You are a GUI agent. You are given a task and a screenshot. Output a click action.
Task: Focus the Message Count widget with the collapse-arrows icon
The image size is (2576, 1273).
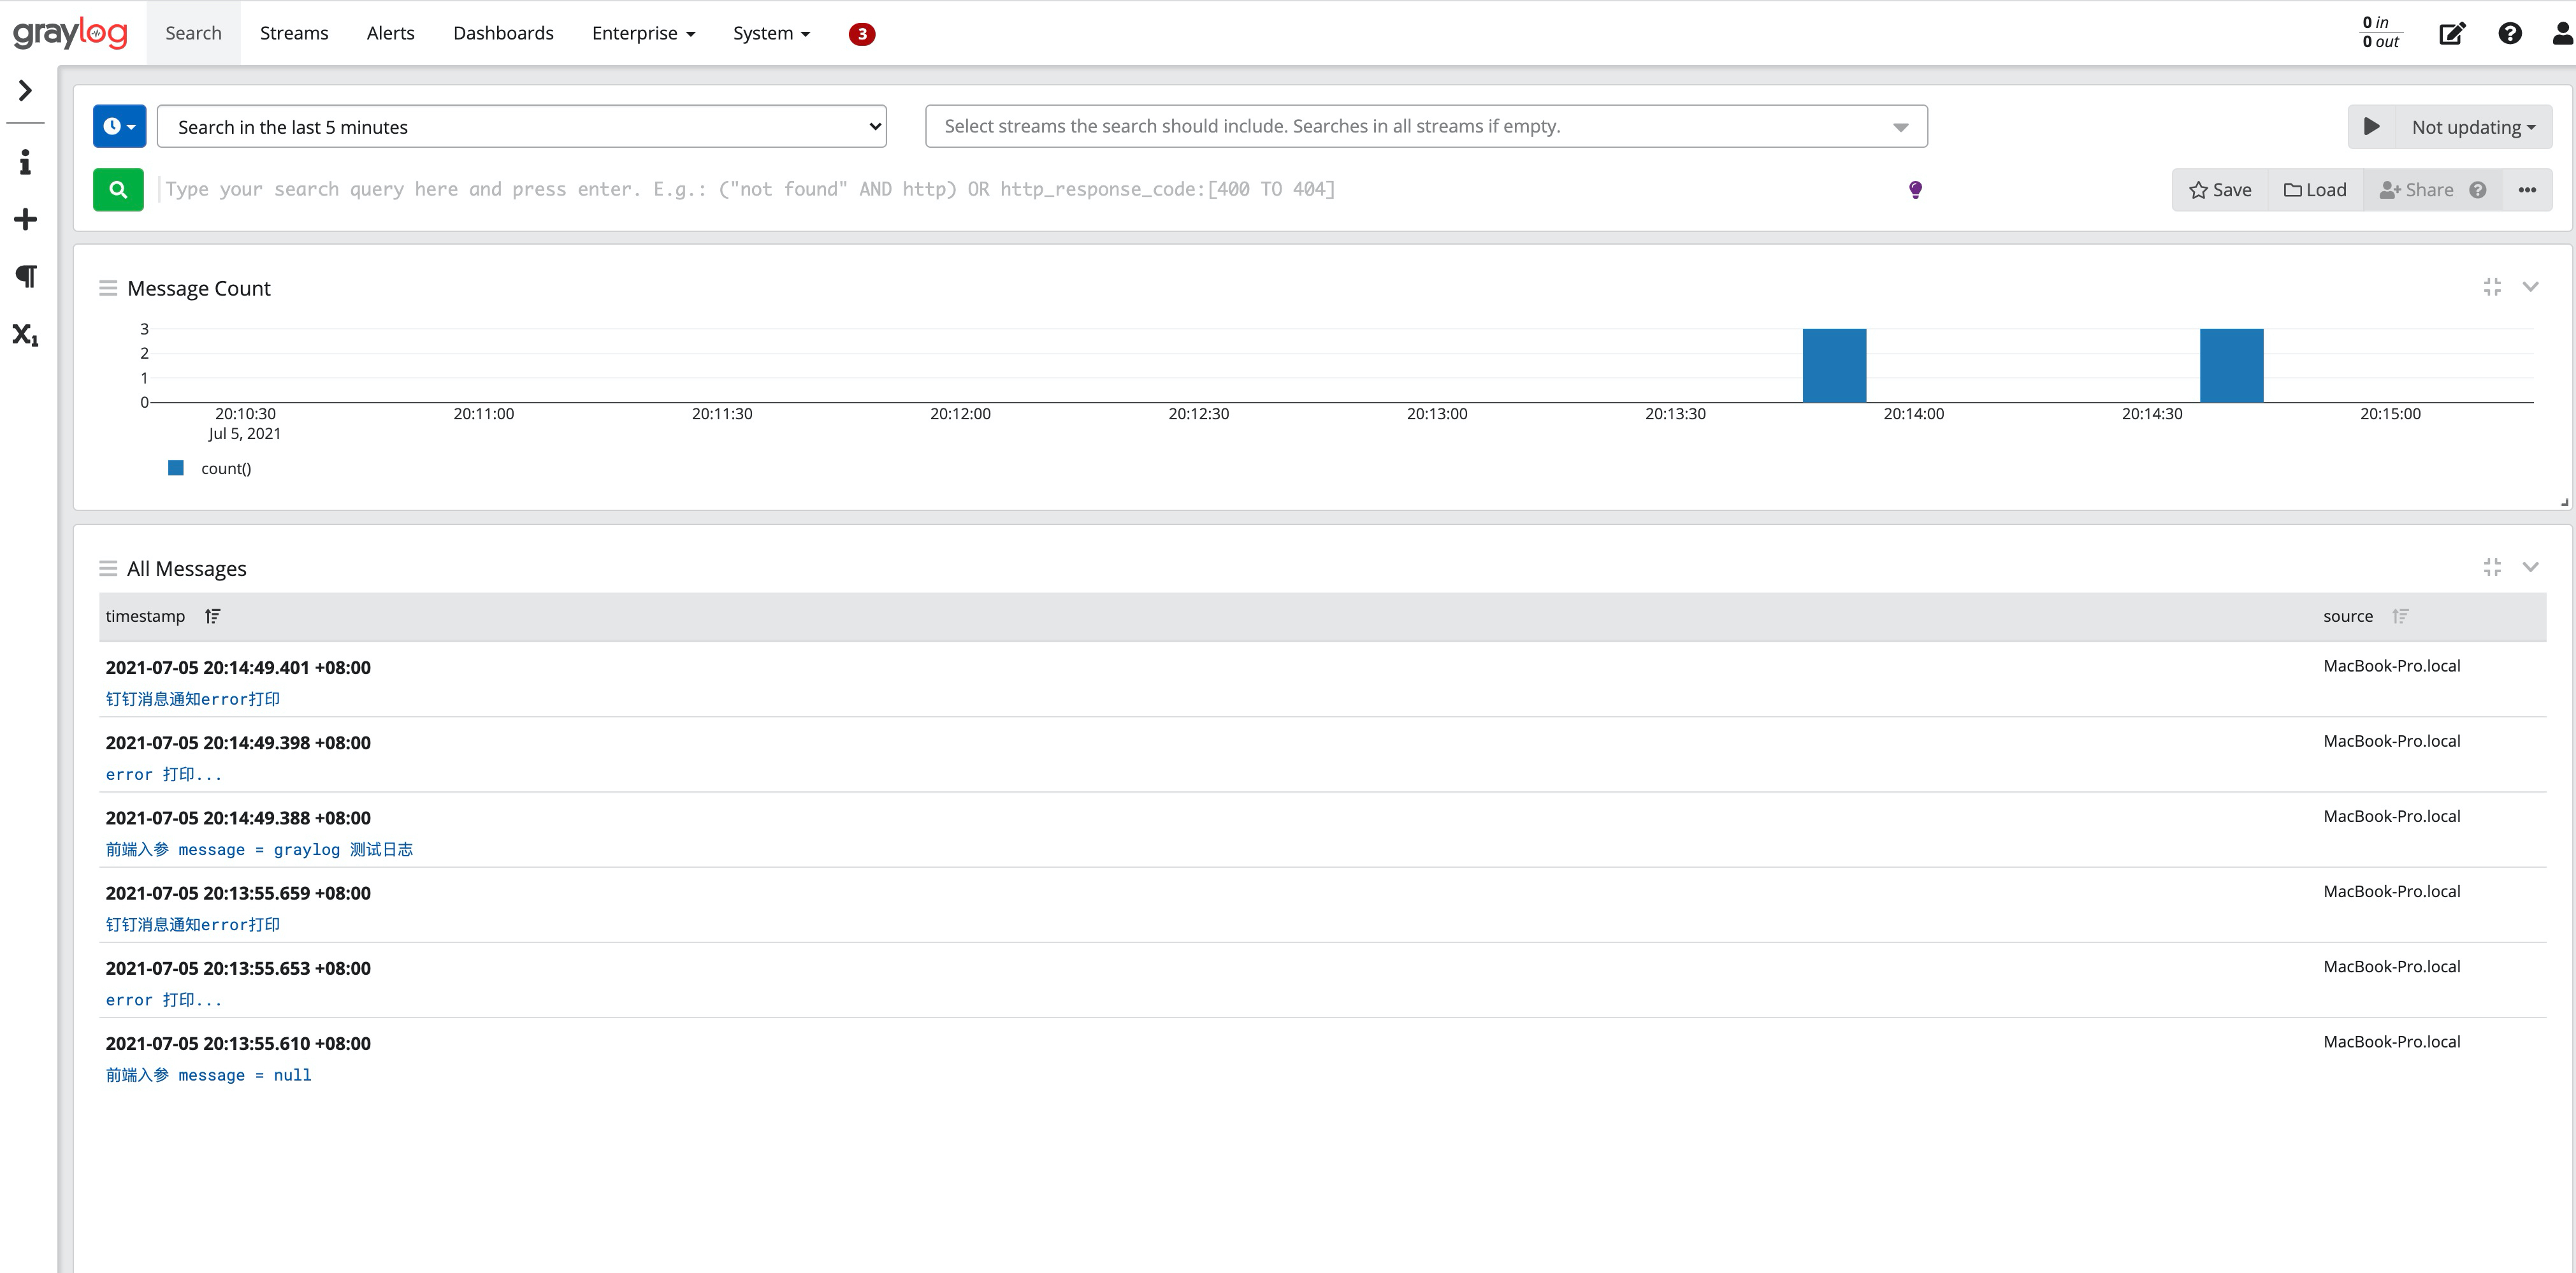pos(2492,287)
